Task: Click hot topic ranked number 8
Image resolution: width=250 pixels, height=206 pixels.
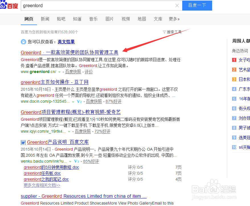Action: 244,128
